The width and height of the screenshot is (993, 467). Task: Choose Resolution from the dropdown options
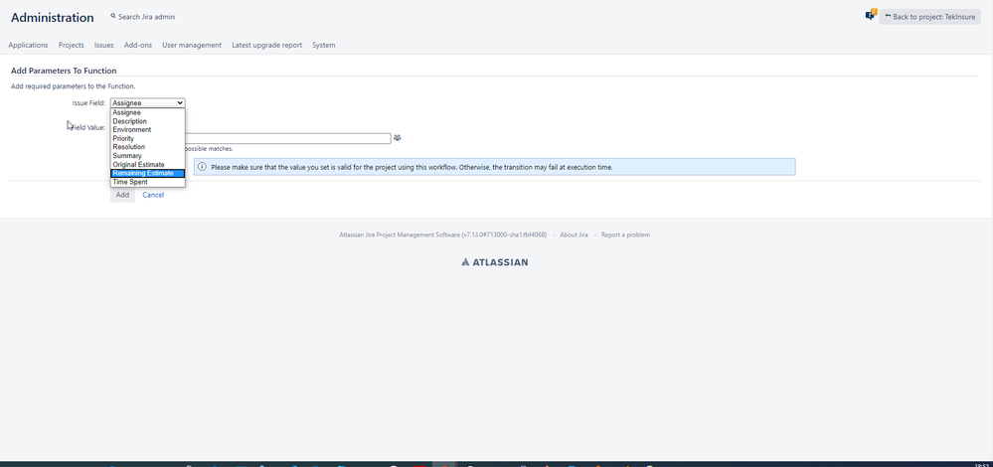click(147, 147)
